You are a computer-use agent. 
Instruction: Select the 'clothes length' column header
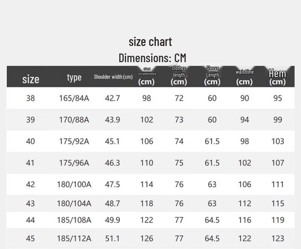179,76
